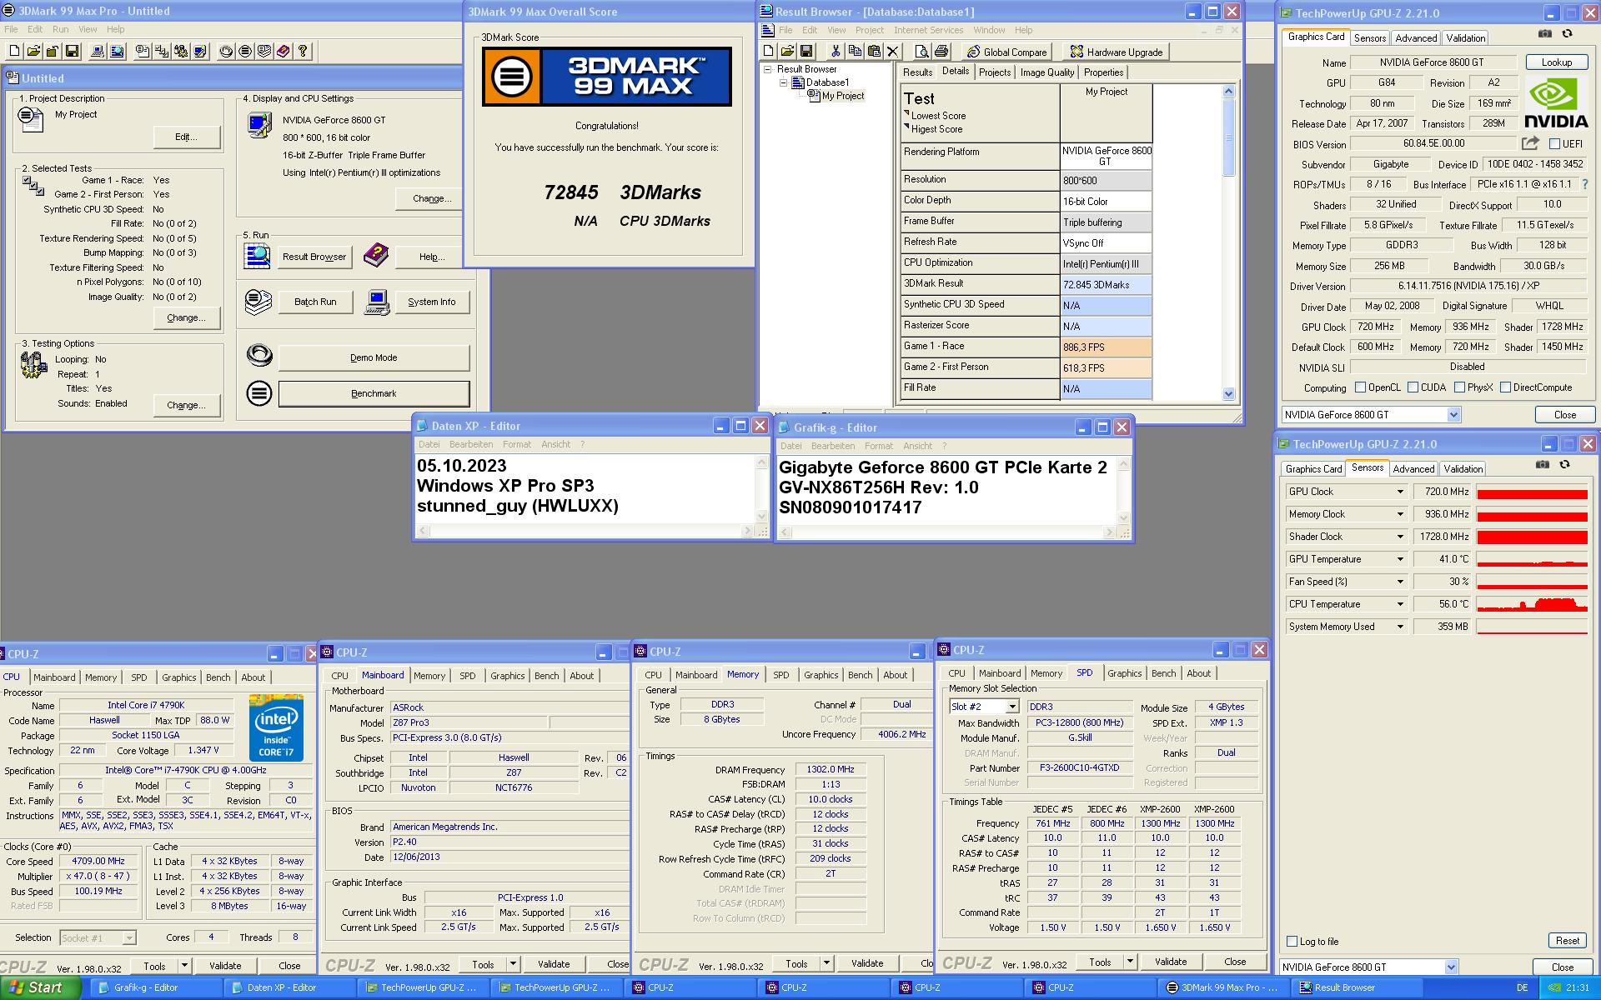
Task: Toggle the UEFI checkbox in GPU-Z
Action: (1554, 144)
